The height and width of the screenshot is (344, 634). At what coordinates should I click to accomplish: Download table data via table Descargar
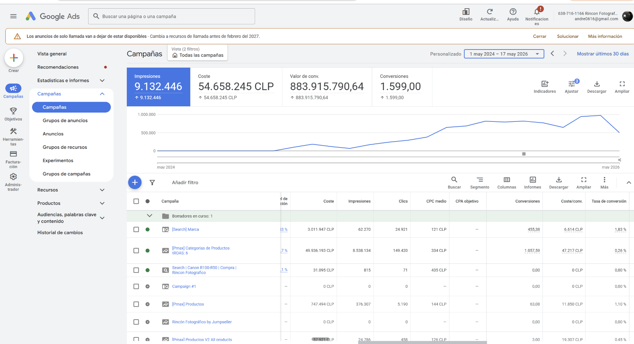pyautogui.click(x=559, y=183)
